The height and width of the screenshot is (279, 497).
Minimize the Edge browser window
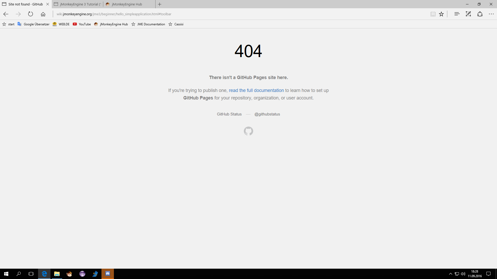click(467, 4)
